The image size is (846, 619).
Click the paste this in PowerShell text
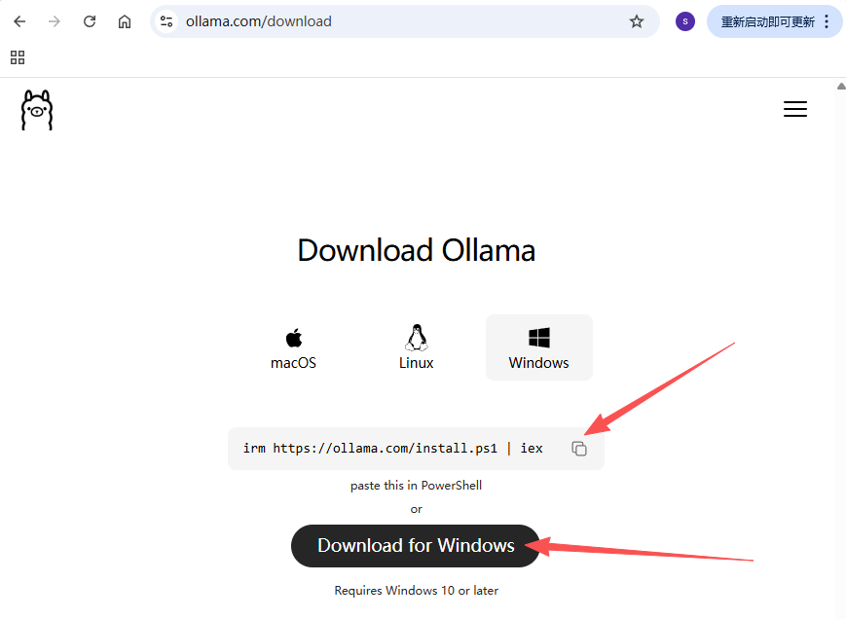[x=416, y=486]
